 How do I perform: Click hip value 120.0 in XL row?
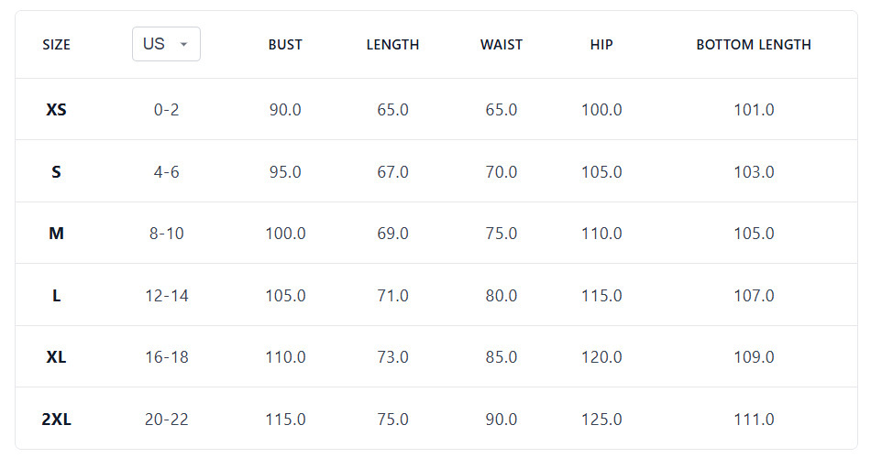(601, 357)
